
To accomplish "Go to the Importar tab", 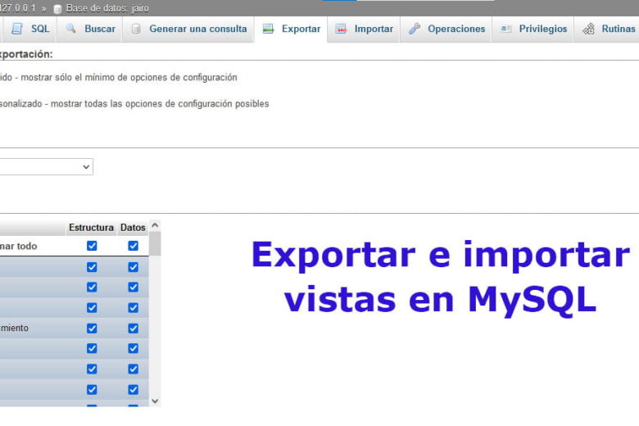I will [x=364, y=29].
